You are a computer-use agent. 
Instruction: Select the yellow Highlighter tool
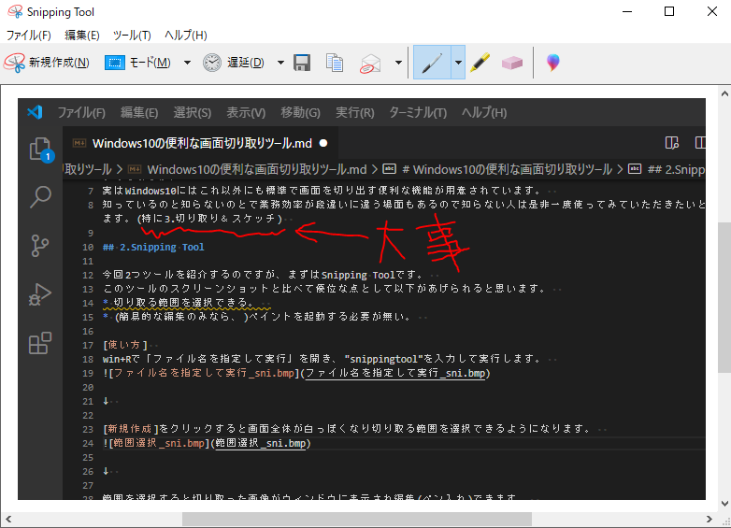(x=480, y=63)
